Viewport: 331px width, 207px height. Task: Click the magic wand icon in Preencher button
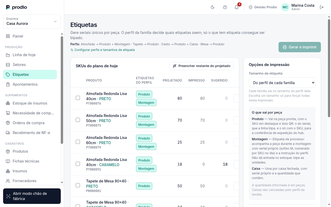pos(175,66)
